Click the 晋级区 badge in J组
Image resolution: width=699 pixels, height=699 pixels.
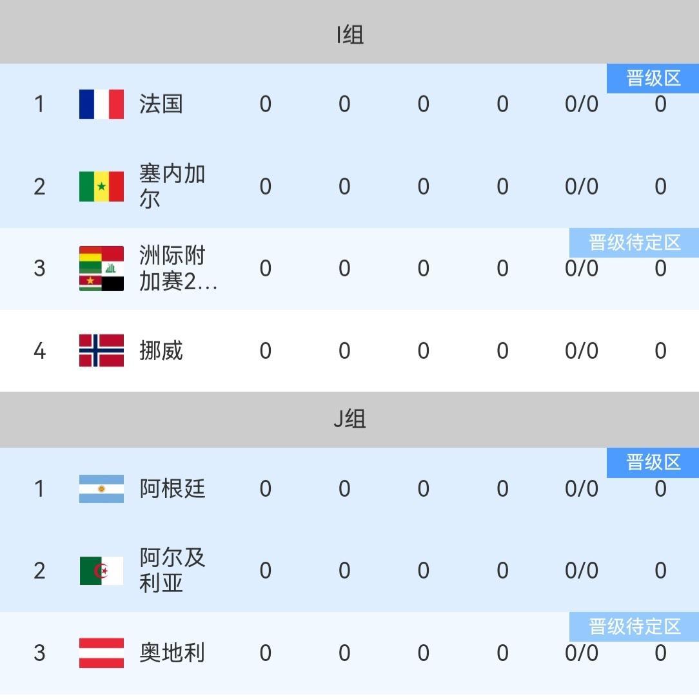(x=653, y=463)
